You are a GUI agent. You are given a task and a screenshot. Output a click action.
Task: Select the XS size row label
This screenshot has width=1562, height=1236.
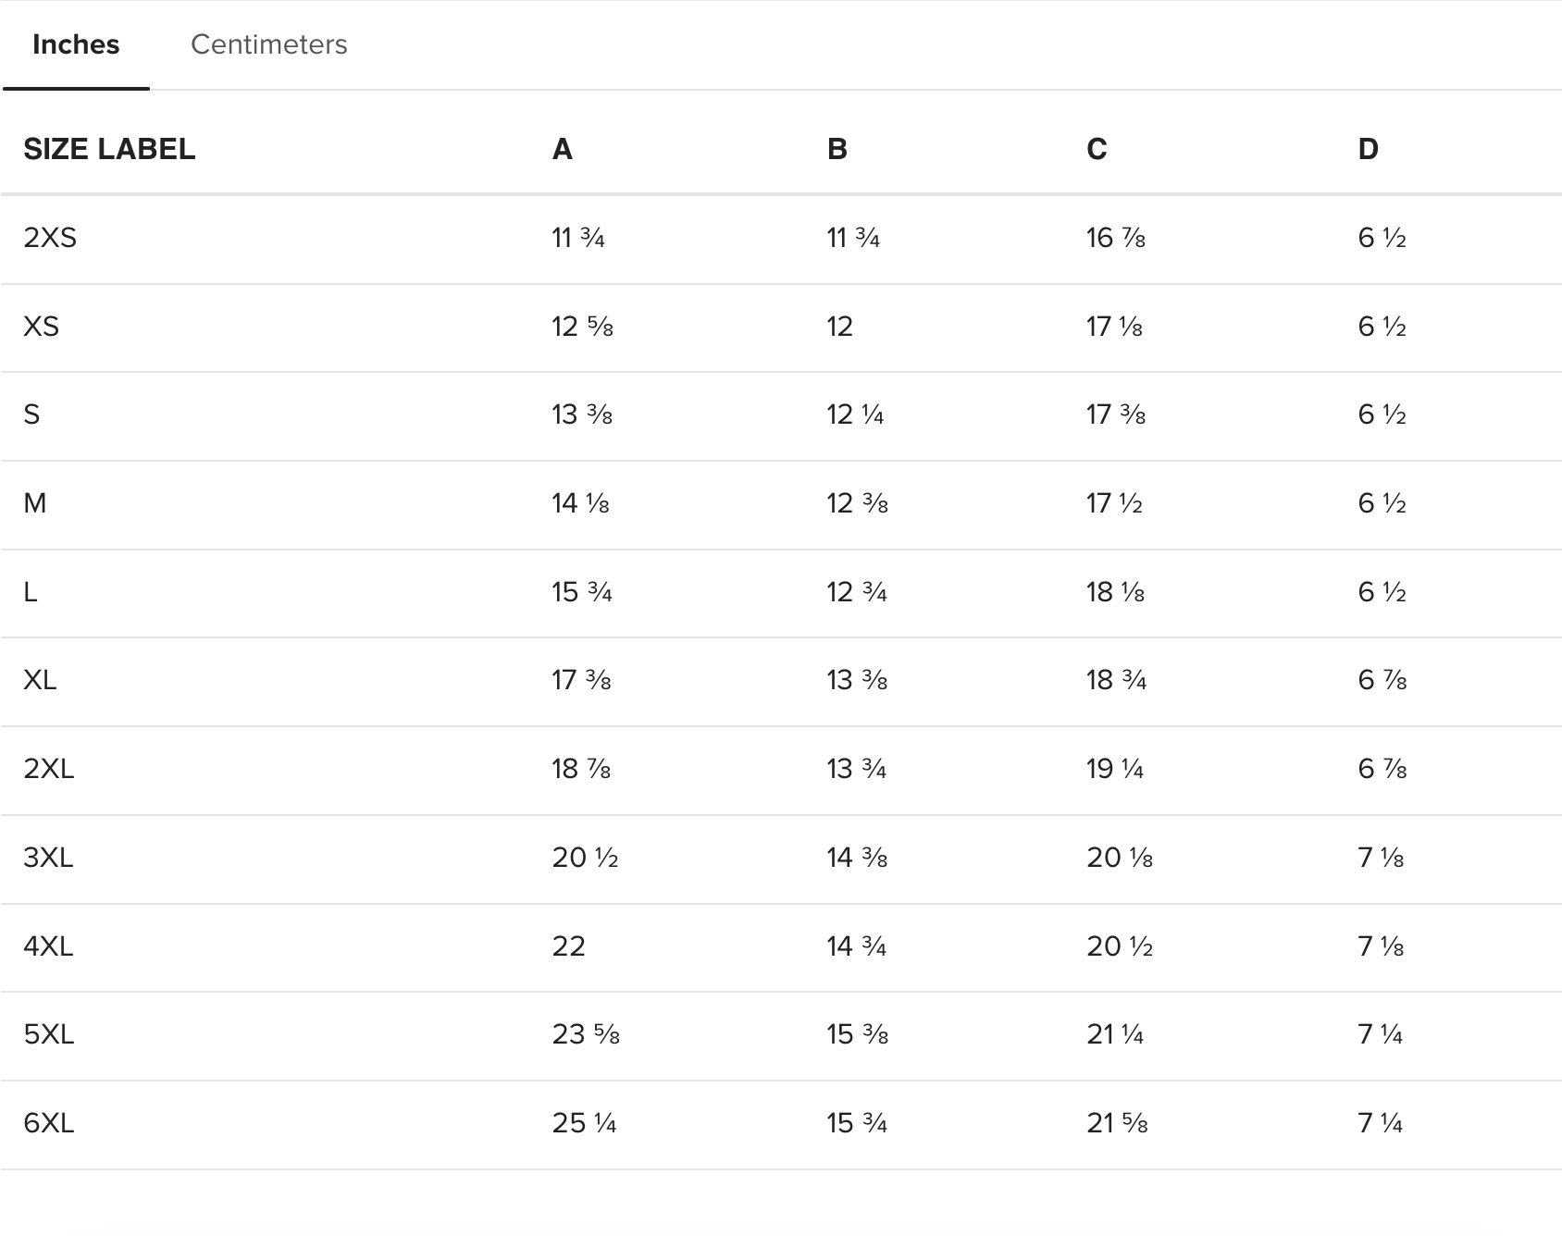click(x=41, y=327)
